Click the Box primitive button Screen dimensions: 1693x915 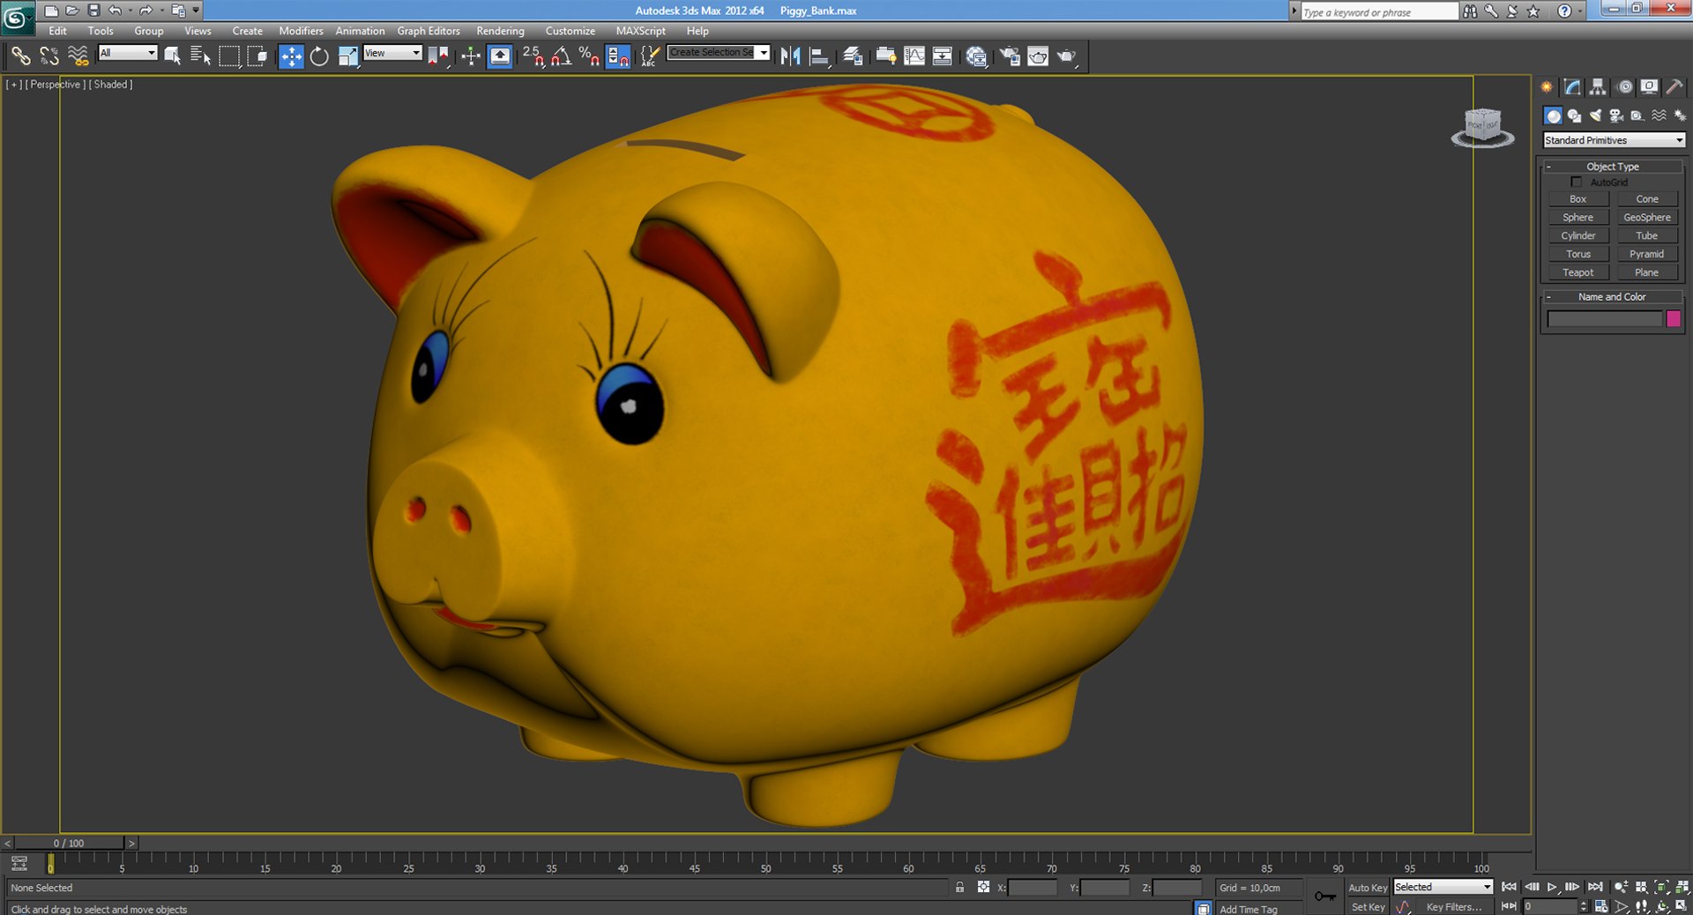click(x=1578, y=199)
